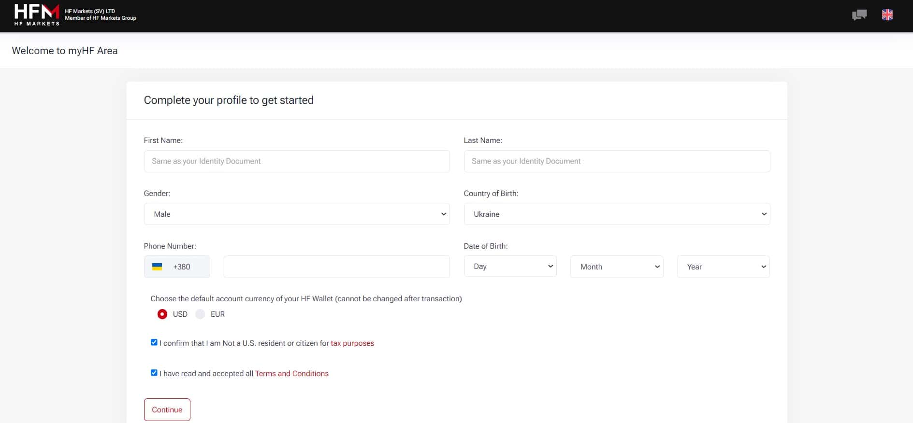Viewport: 913px width, 423px height.
Task: Select the EUR currency radio button
Action: pyautogui.click(x=200, y=314)
